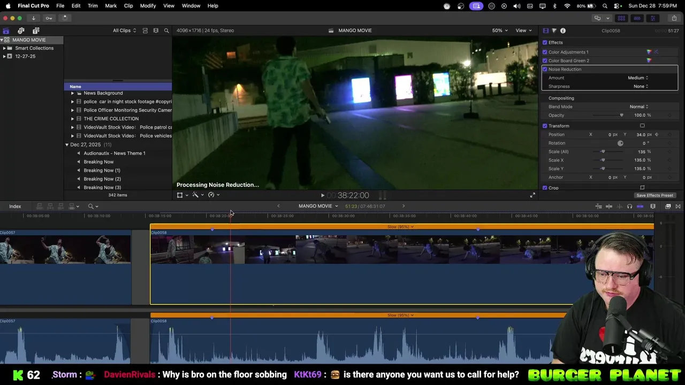Uncheck Color Adjustments 1 effect

coord(545,52)
